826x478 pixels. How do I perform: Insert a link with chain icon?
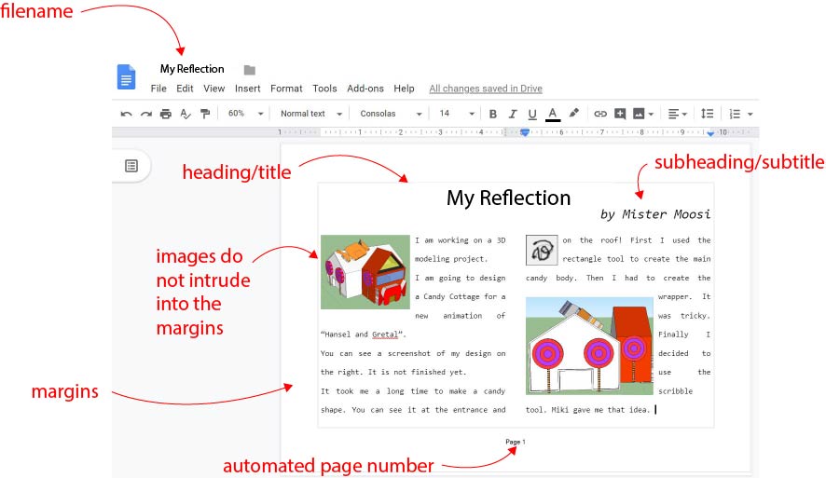600,114
